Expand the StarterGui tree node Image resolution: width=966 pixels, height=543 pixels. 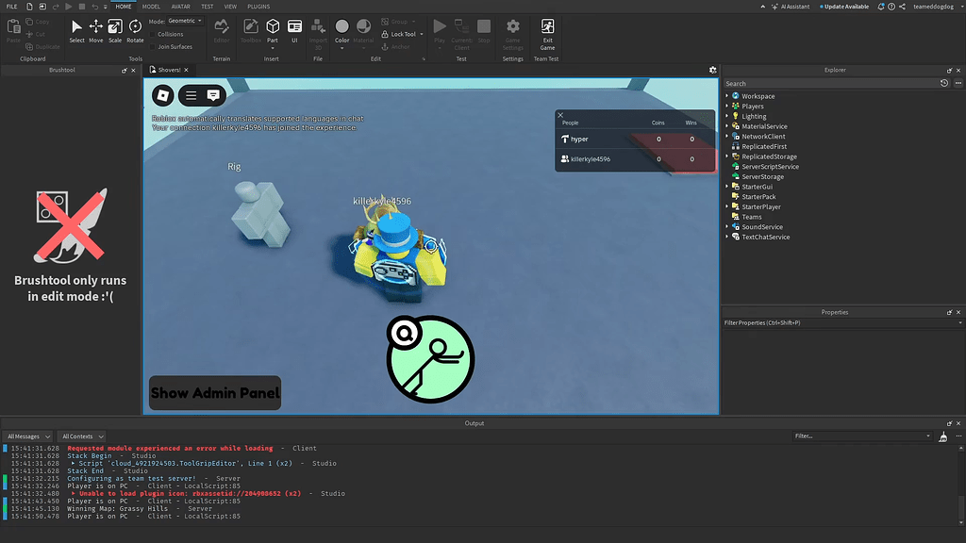coord(727,187)
